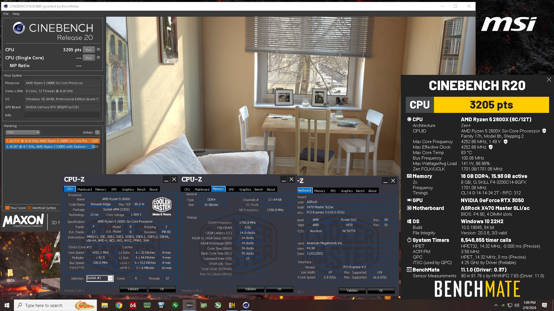Image resolution: width=554 pixels, height=311 pixels.
Task: Open the AIDA64 taskbar icon
Action: point(133,305)
